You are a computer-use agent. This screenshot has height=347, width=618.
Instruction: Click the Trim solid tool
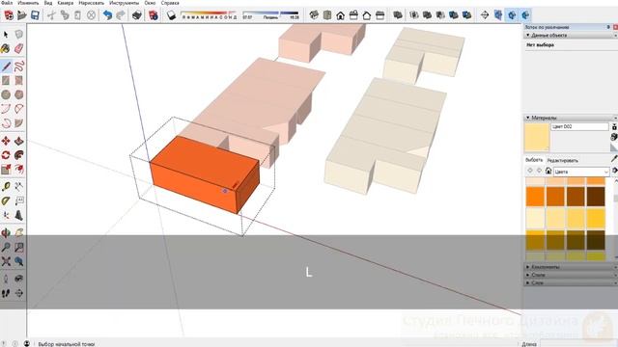(454, 15)
